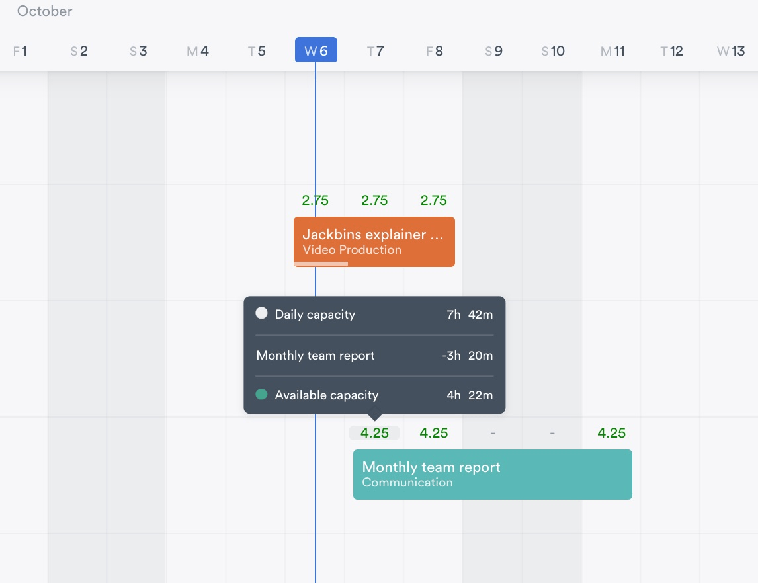The image size is (758, 583).
Task: Open the Jackbins explainer task bar
Action: coord(374,241)
